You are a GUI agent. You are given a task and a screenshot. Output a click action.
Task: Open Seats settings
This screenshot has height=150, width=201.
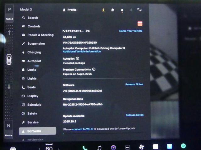click(x=29, y=87)
